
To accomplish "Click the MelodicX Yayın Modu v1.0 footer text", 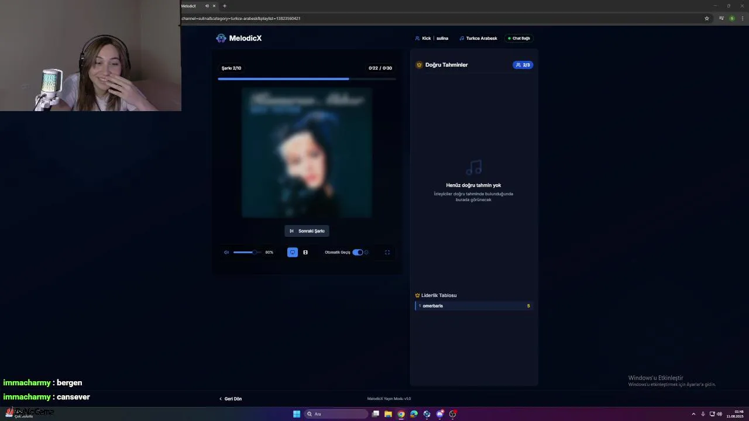I will [x=389, y=399].
